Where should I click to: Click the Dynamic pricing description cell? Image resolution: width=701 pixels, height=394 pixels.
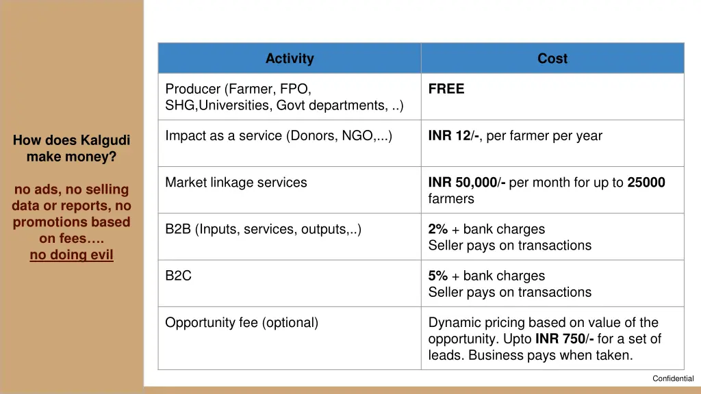tap(552, 338)
